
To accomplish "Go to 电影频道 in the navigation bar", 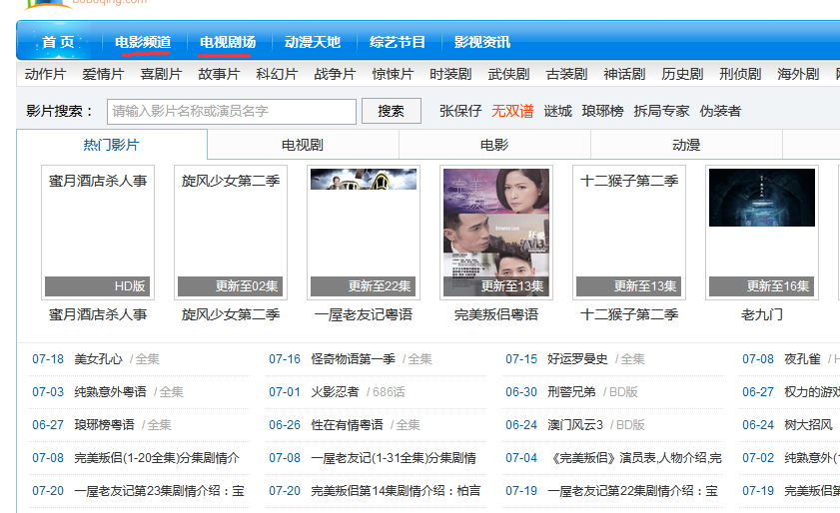I will pos(143,42).
